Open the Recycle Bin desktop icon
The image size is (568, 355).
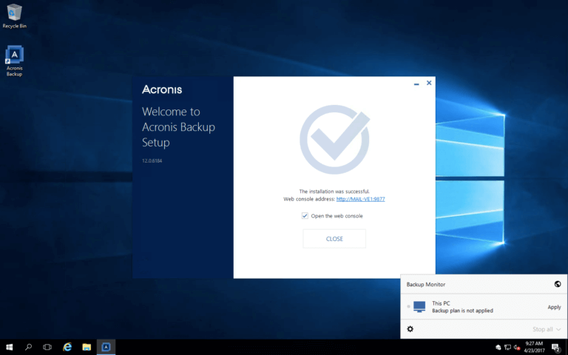click(14, 16)
